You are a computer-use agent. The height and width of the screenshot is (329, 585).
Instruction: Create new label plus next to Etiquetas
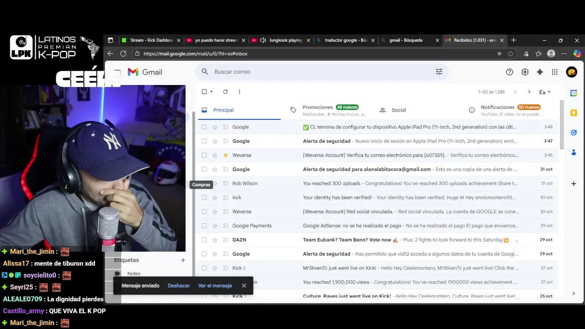(183, 260)
